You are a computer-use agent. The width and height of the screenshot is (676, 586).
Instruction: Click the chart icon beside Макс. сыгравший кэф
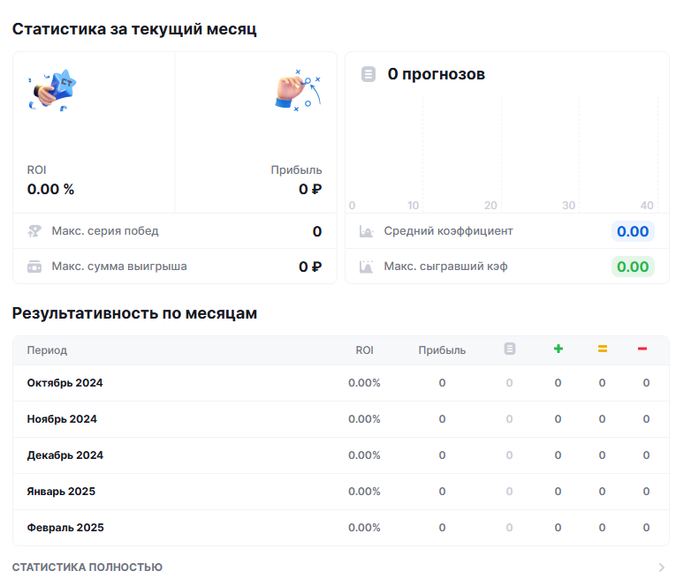367,267
